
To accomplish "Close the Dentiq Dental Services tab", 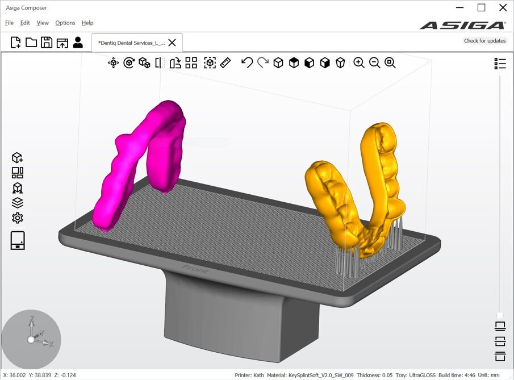I will [x=172, y=43].
